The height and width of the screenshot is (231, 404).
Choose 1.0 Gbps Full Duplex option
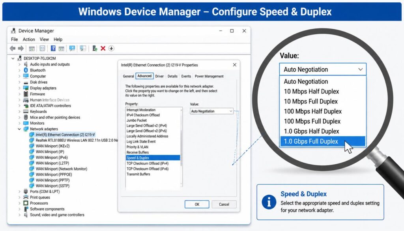(x=323, y=141)
